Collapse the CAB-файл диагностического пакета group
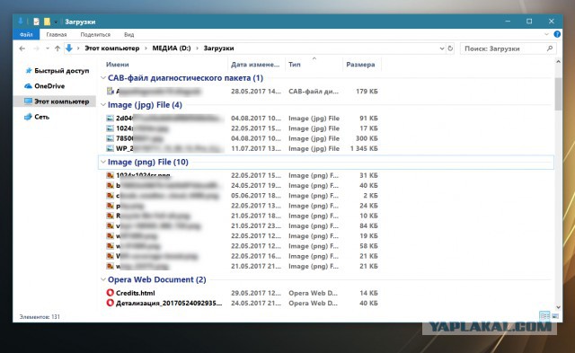 pos(103,78)
